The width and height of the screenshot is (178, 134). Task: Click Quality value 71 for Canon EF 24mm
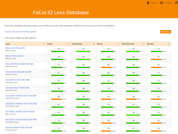click(159, 89)
